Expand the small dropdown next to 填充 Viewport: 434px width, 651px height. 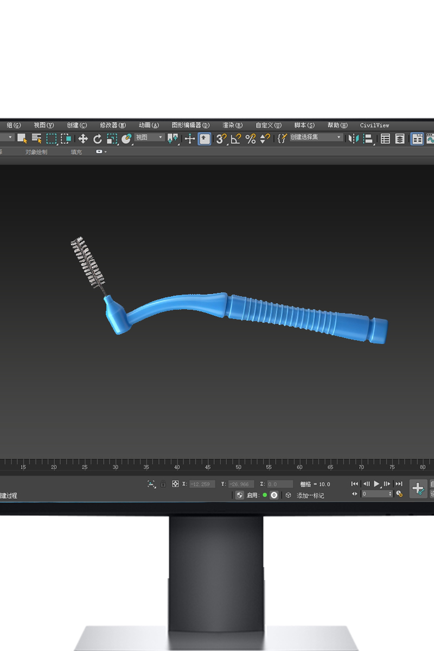point(101,152)
